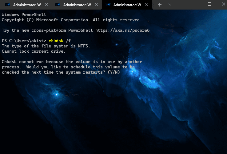Click the yellow chkdsk command text
Image resolution: width=227 pixels, height=154 pixels.
pos(56,41)
